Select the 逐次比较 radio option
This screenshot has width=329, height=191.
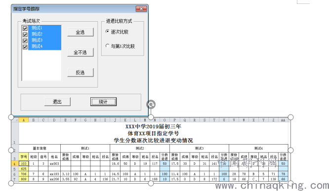pyautogui.click(x=107, y=32)
